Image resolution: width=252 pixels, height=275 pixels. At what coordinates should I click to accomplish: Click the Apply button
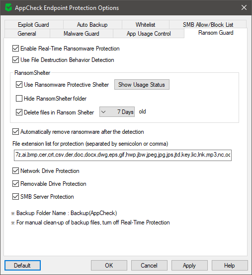[189, 266]
